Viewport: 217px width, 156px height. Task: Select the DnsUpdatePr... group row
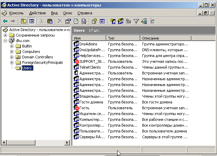point(92,50)
